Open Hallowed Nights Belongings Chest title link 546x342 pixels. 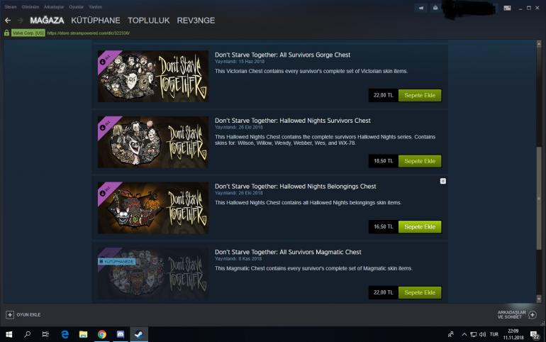[x=295, y=187]
